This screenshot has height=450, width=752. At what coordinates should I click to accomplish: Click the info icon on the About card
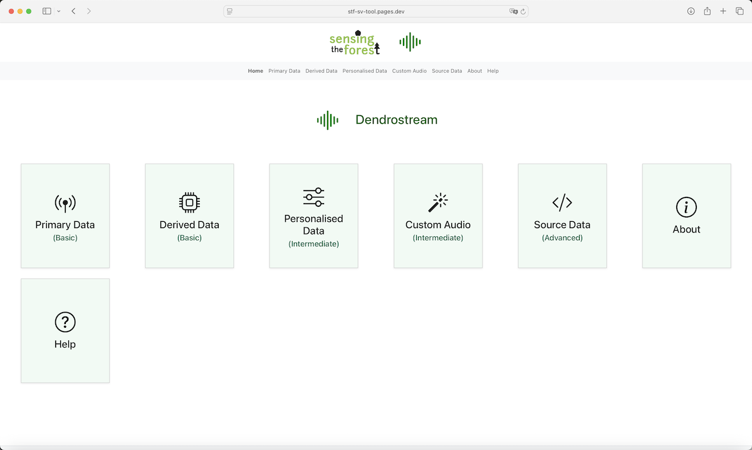(686, 207)
